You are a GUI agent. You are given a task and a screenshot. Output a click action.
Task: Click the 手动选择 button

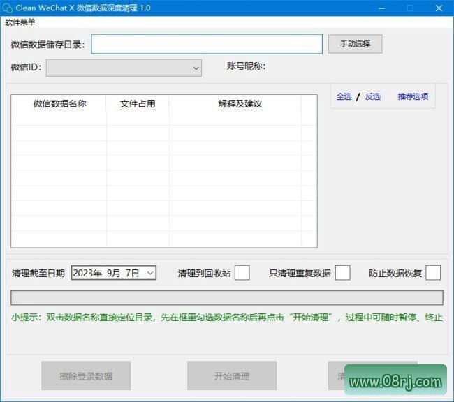click(355, 44)
